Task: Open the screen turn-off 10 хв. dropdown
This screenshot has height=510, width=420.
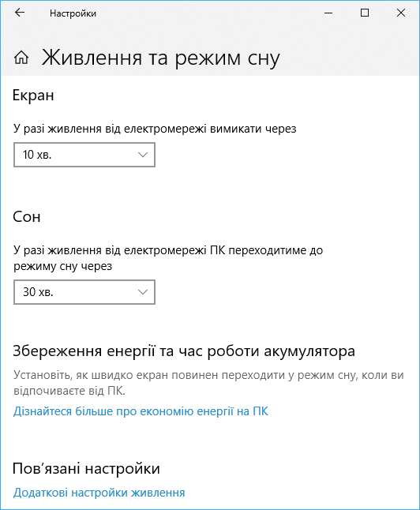Action: click(84, 155)
